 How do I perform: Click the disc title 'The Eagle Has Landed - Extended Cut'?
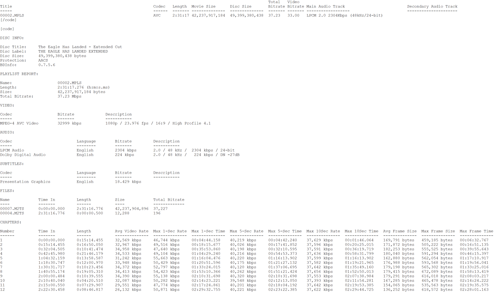[80, 47]
